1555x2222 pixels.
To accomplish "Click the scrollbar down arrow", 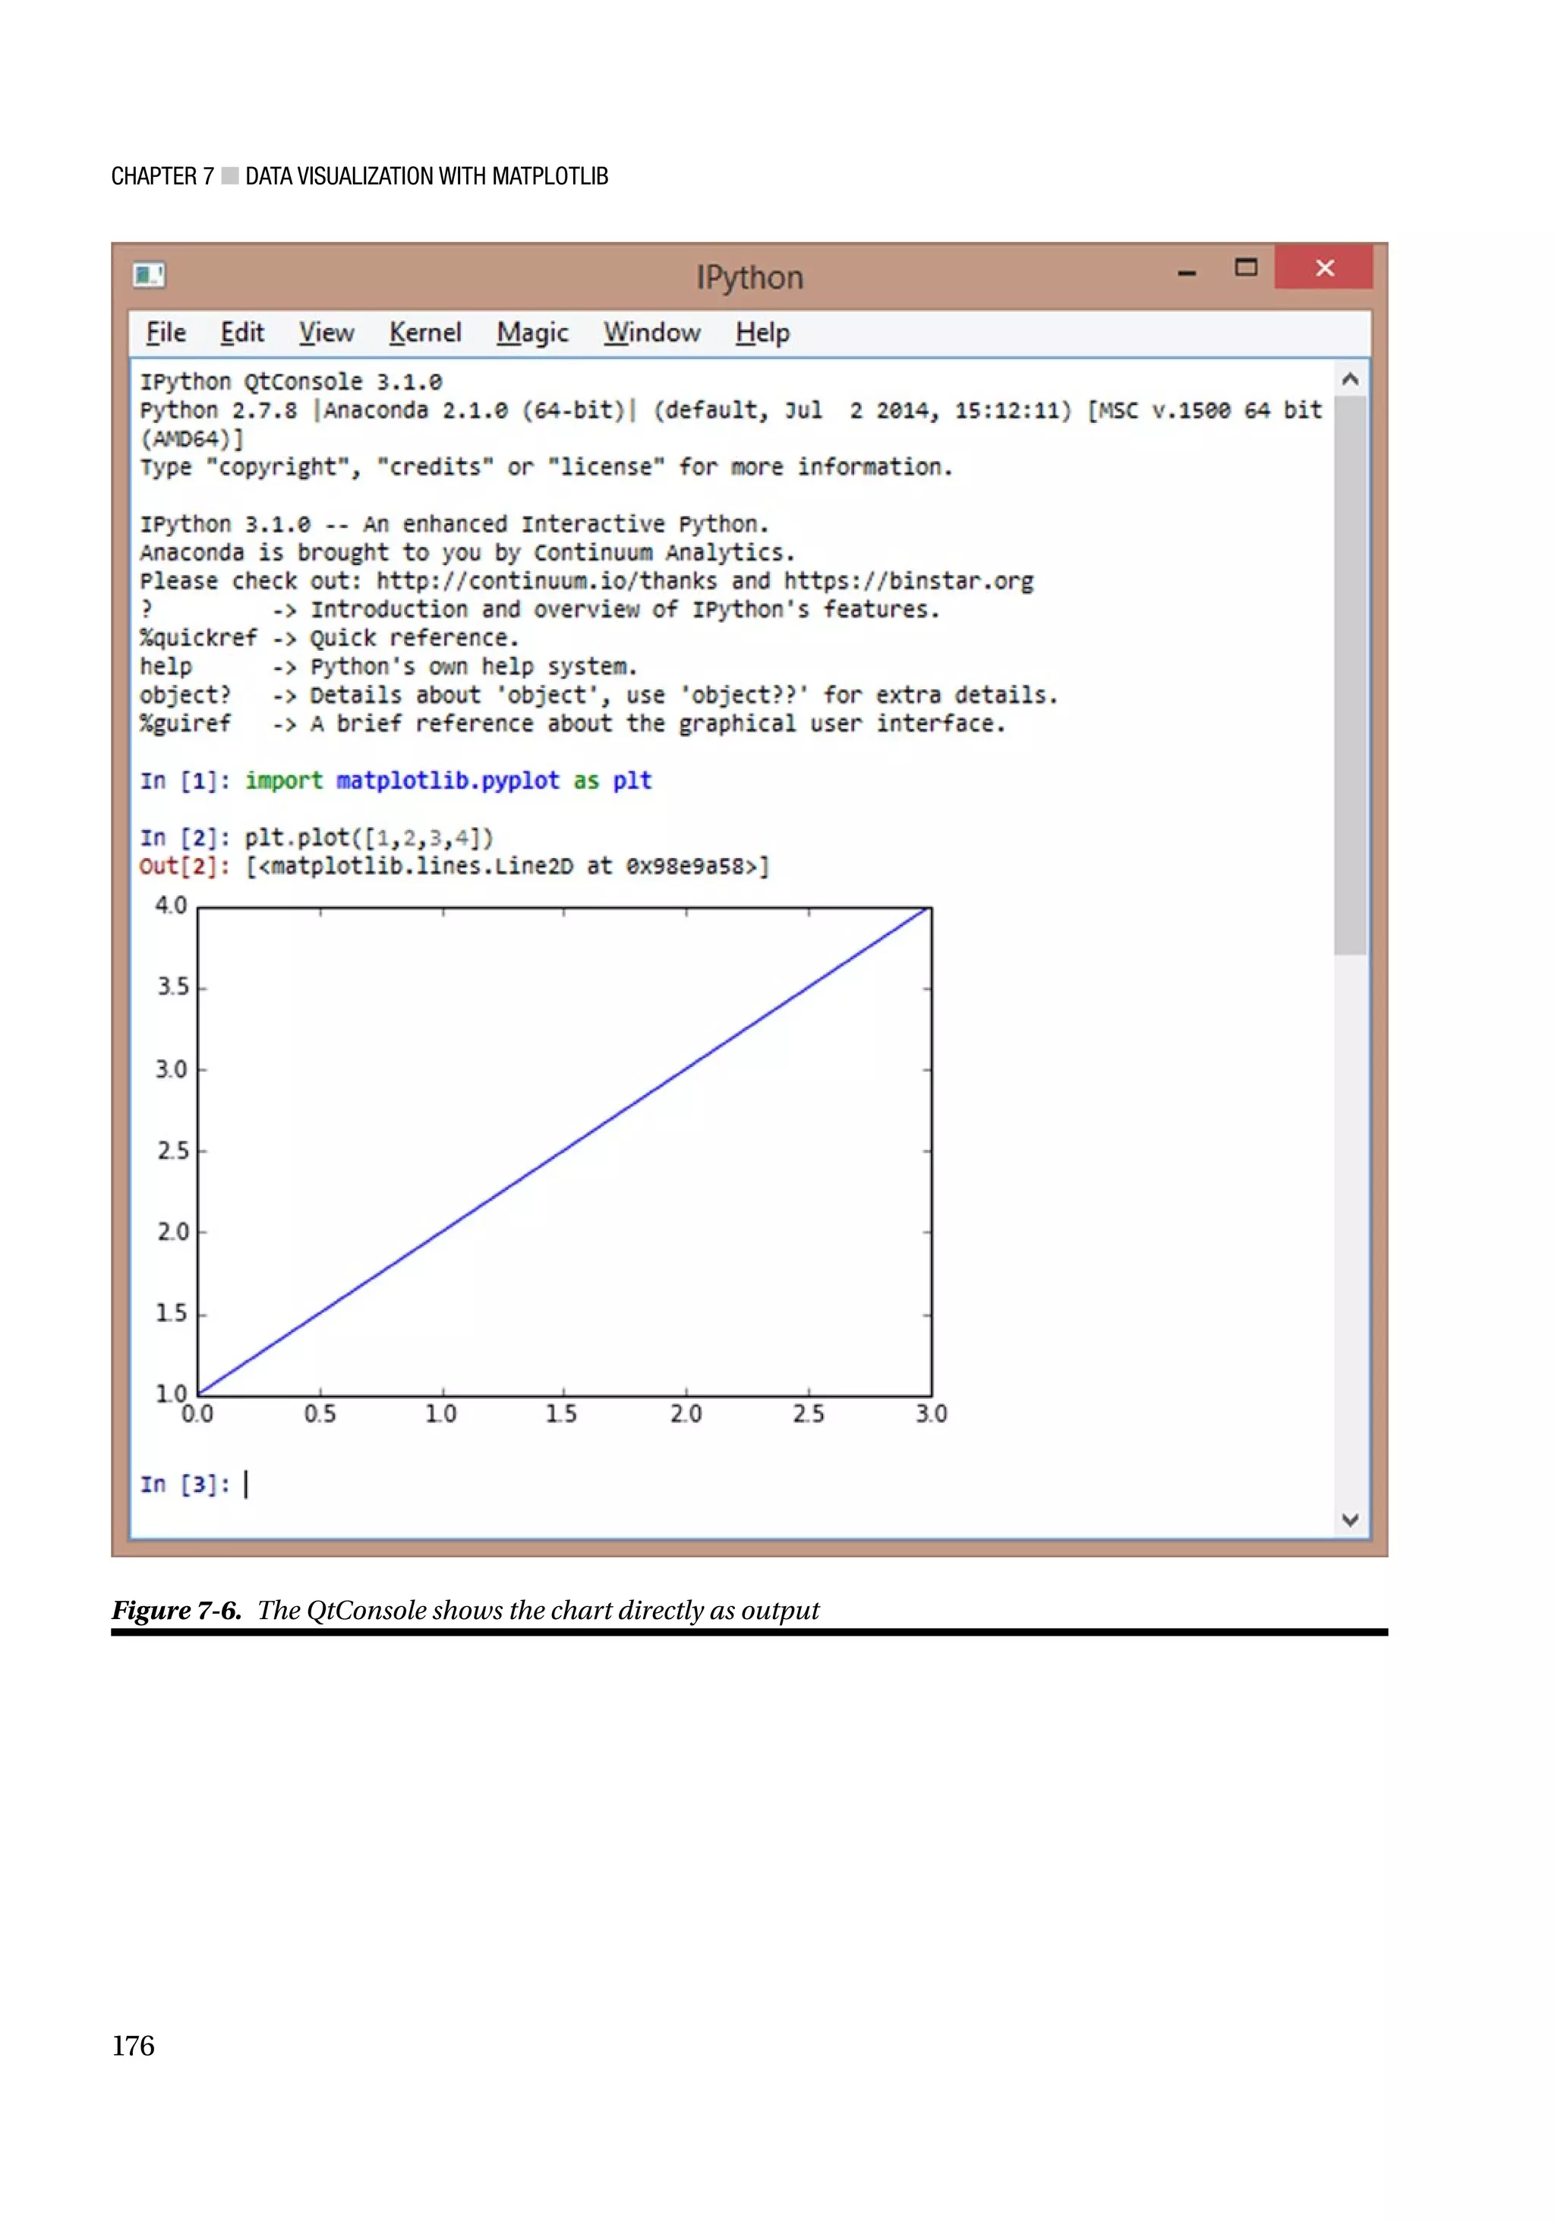I will (1350, 1520).
